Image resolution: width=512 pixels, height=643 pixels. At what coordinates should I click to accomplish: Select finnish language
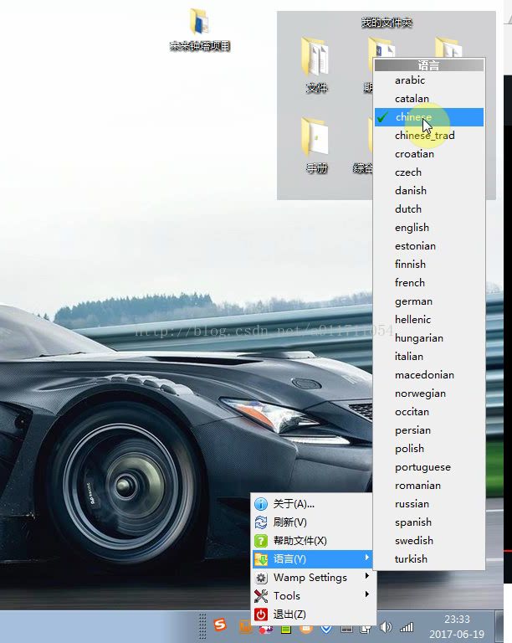[429, 265]
